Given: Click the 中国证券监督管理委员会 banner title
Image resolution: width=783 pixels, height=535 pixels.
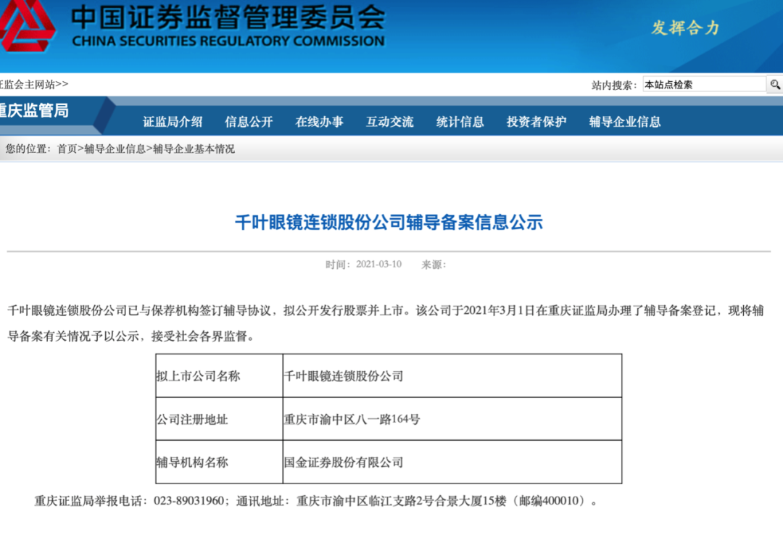Looking at the screenshot, I should coord(228,17).
